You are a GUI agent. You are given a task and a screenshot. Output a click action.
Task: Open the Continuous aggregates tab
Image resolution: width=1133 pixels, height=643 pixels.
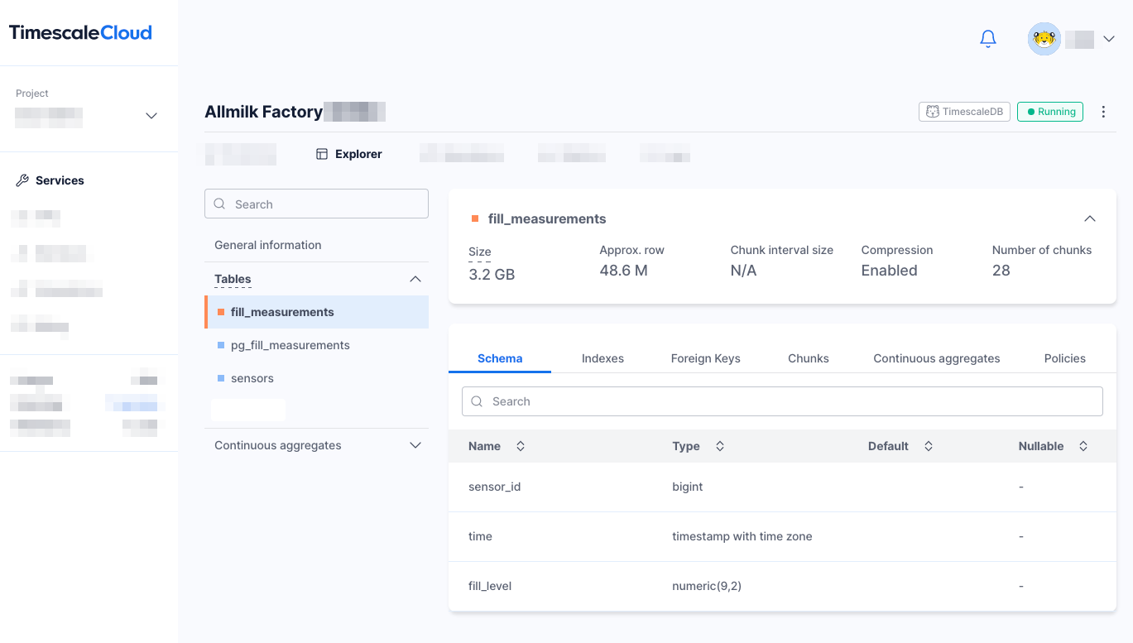point(937,358)
